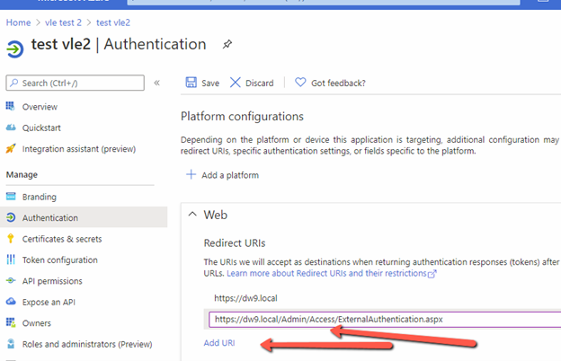
Task: Click the Overview grid icon in sidebar
Action: (11, 107)
